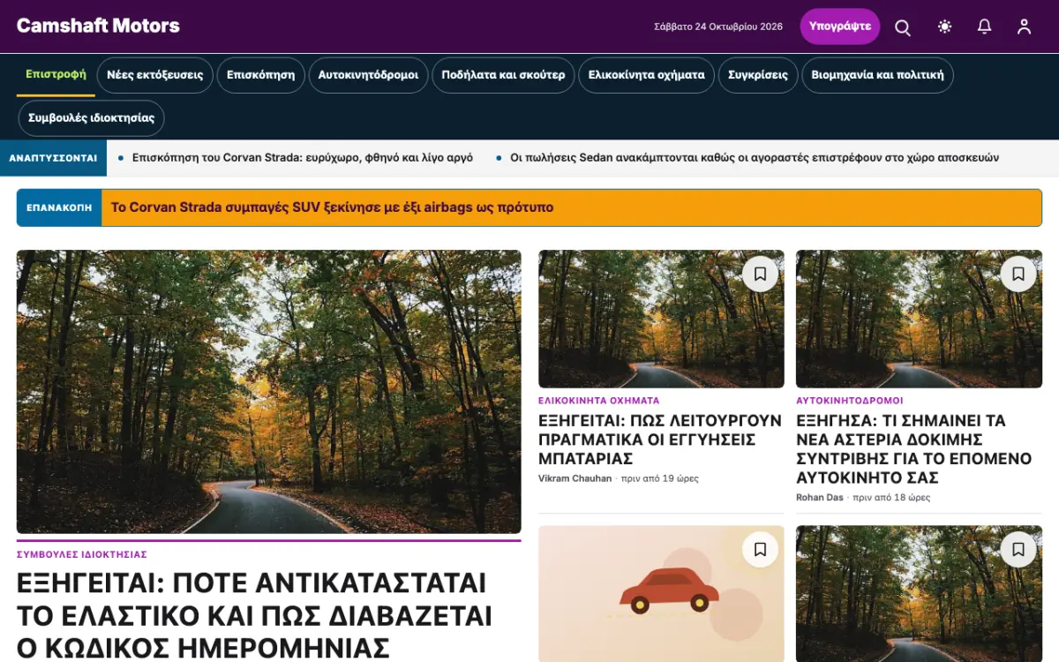The height and width of the screenshot is (662, 1059).
Task: Open the large featured forest road image
Action: tap(268, 391)
